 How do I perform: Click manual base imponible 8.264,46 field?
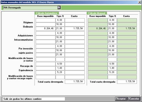pos(98,28)
